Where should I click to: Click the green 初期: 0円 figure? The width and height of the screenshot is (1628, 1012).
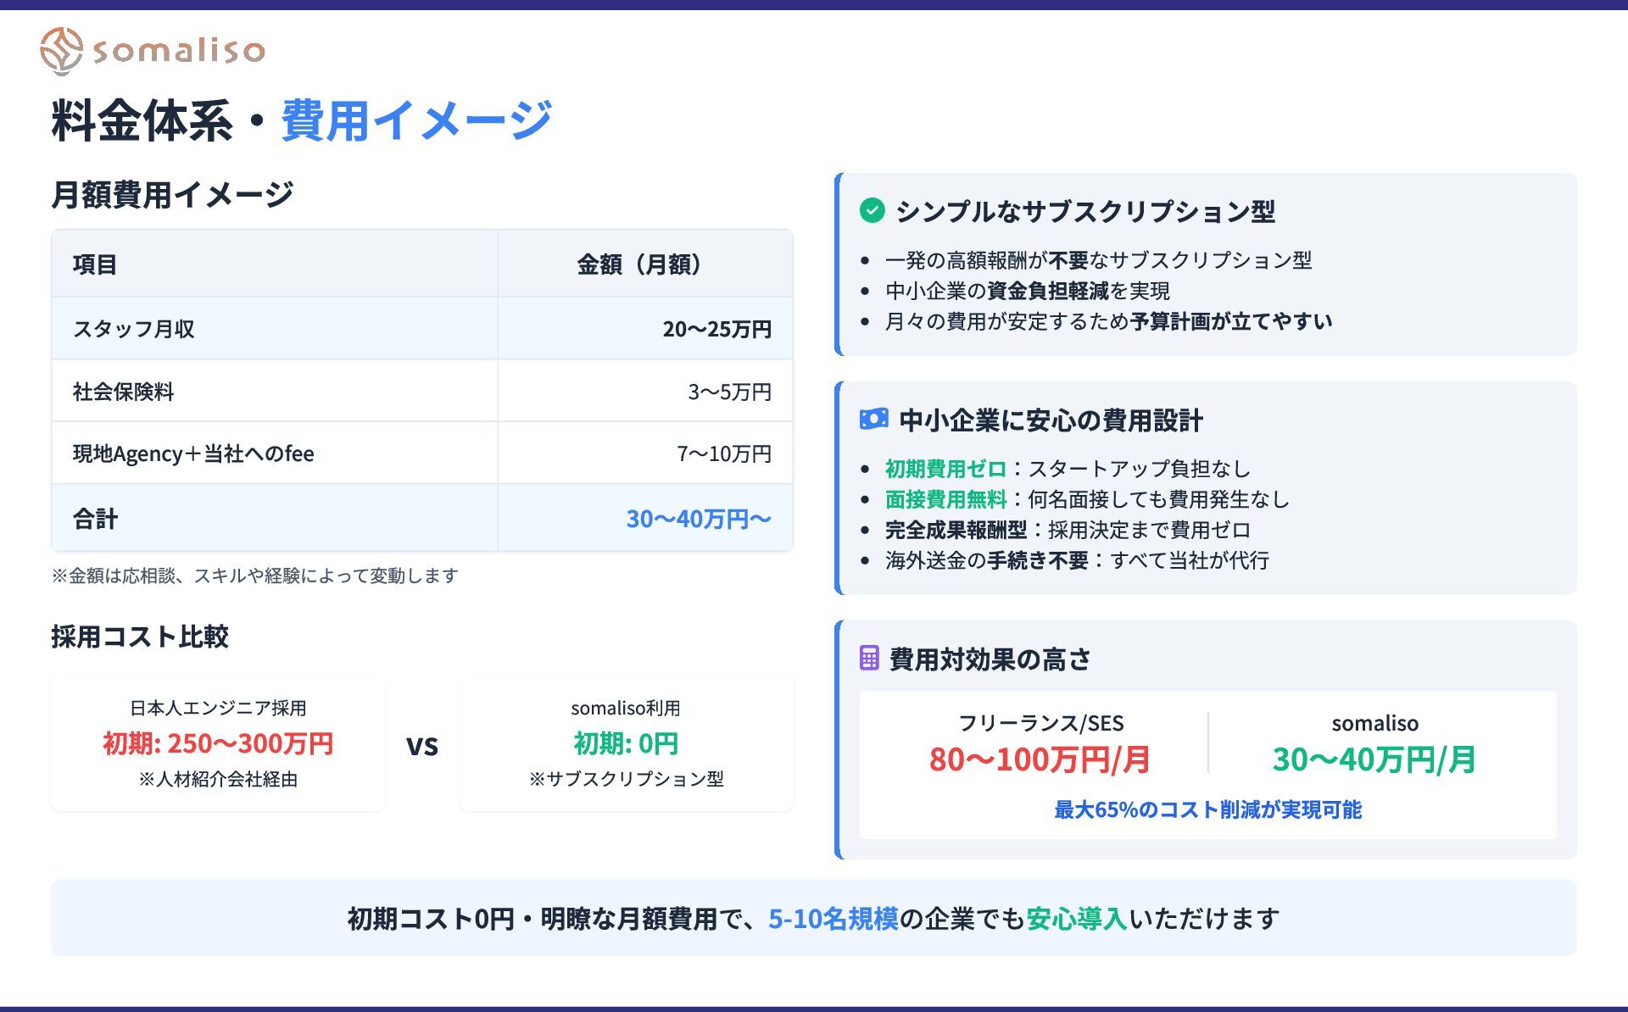click(x=626, y=743)
